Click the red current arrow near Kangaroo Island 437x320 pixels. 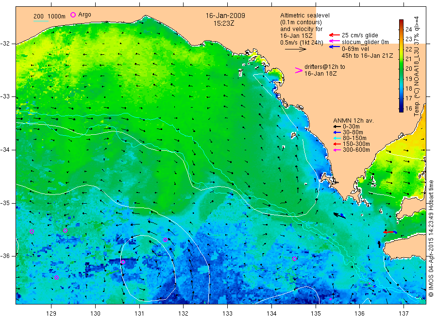pyautogui.click(x=388, y=232)
